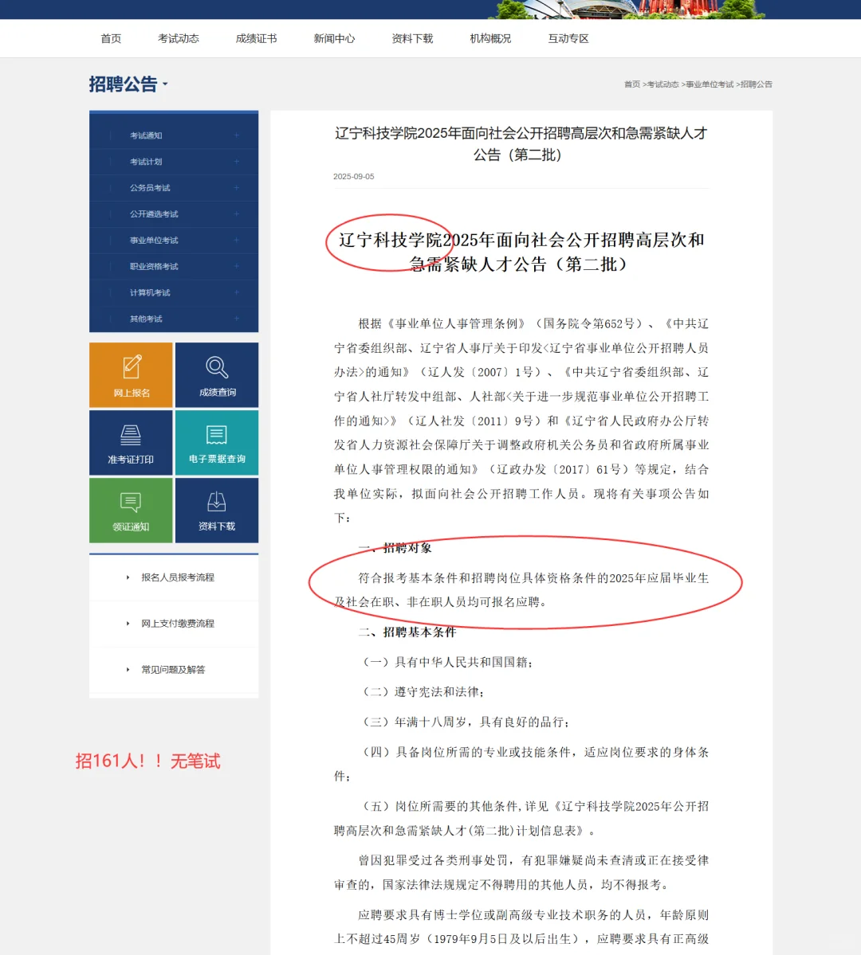Open the 机构概况 navigation item
Viewport: 861px width, 955px height.
point(490,38)
